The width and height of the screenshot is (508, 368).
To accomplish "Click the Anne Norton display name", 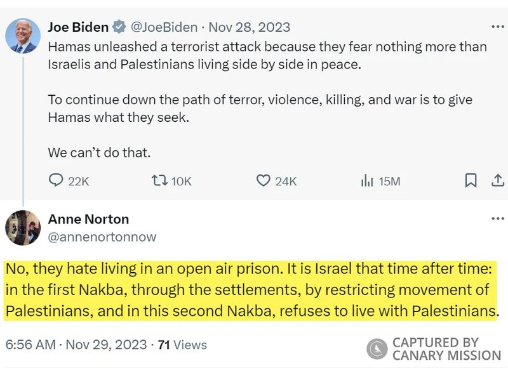I will coord(88,220).
